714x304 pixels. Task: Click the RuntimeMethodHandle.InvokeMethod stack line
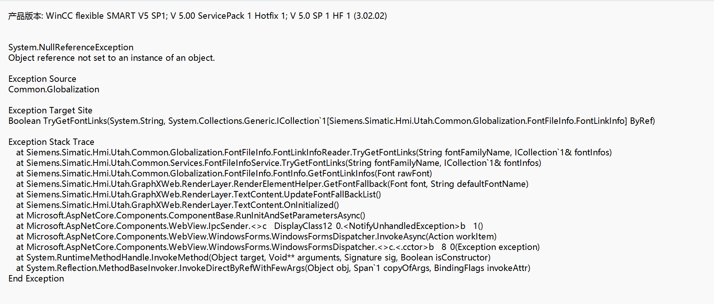[x=253, y=257]
